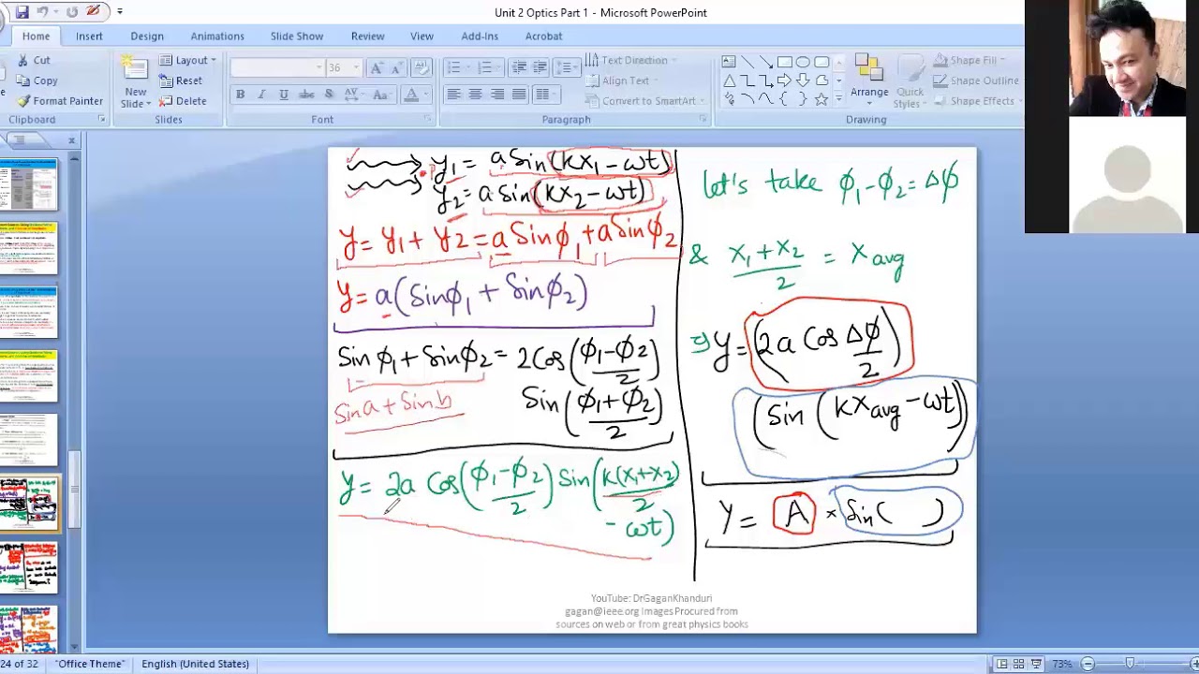Activate Format Painter
Image resolution: width=1199 pixels, height=674 pixels.
coord(60,101)
